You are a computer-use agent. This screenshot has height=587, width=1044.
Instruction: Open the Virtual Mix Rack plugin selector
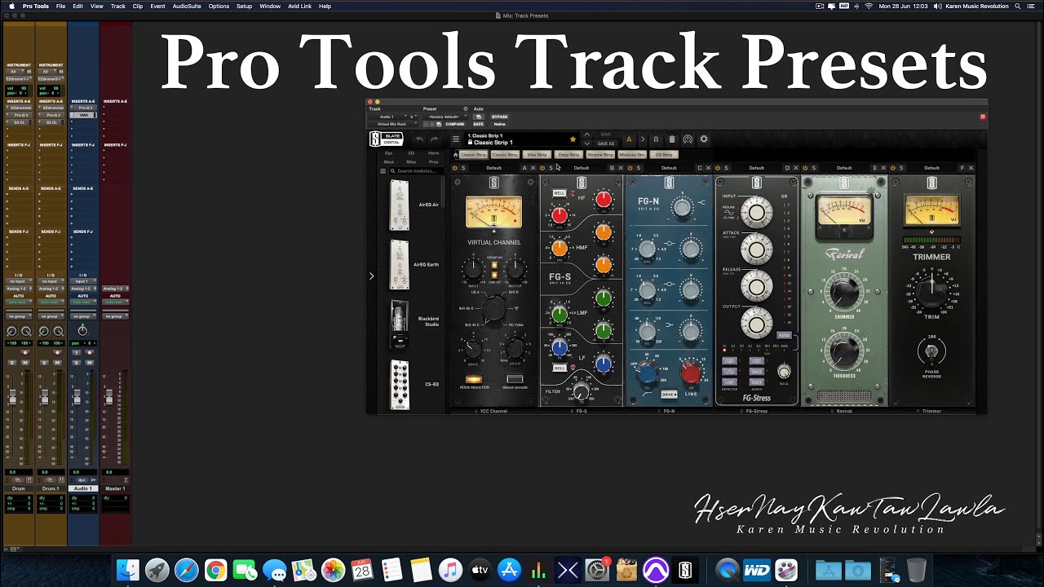click(392, 124)
